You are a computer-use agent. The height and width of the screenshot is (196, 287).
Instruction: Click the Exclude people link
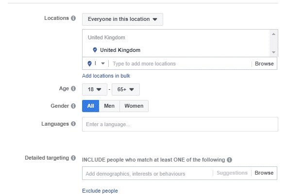[100, 191]
